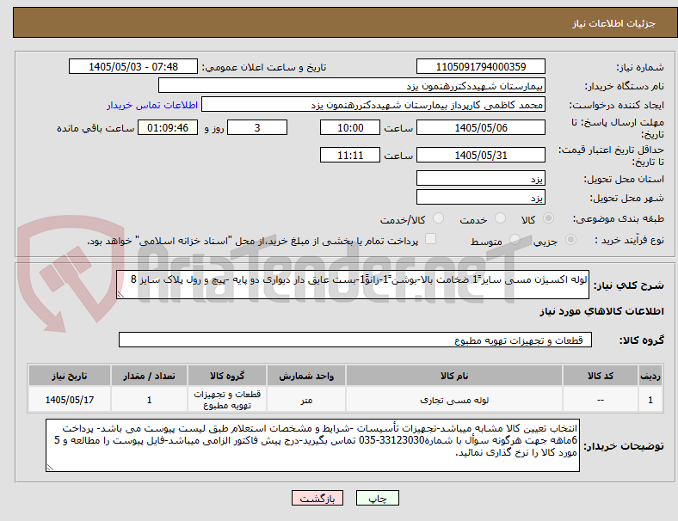Click request creator name field
The height and width of the screenshot is (521, 678).
(373, 105)
